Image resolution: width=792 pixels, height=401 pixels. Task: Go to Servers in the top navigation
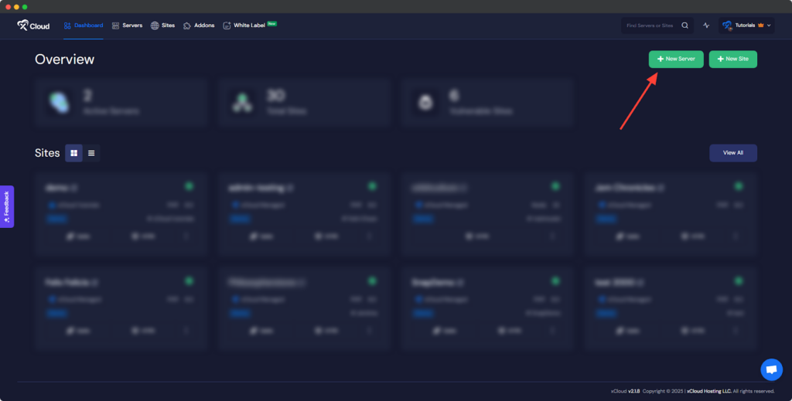[x=127, y=25]
